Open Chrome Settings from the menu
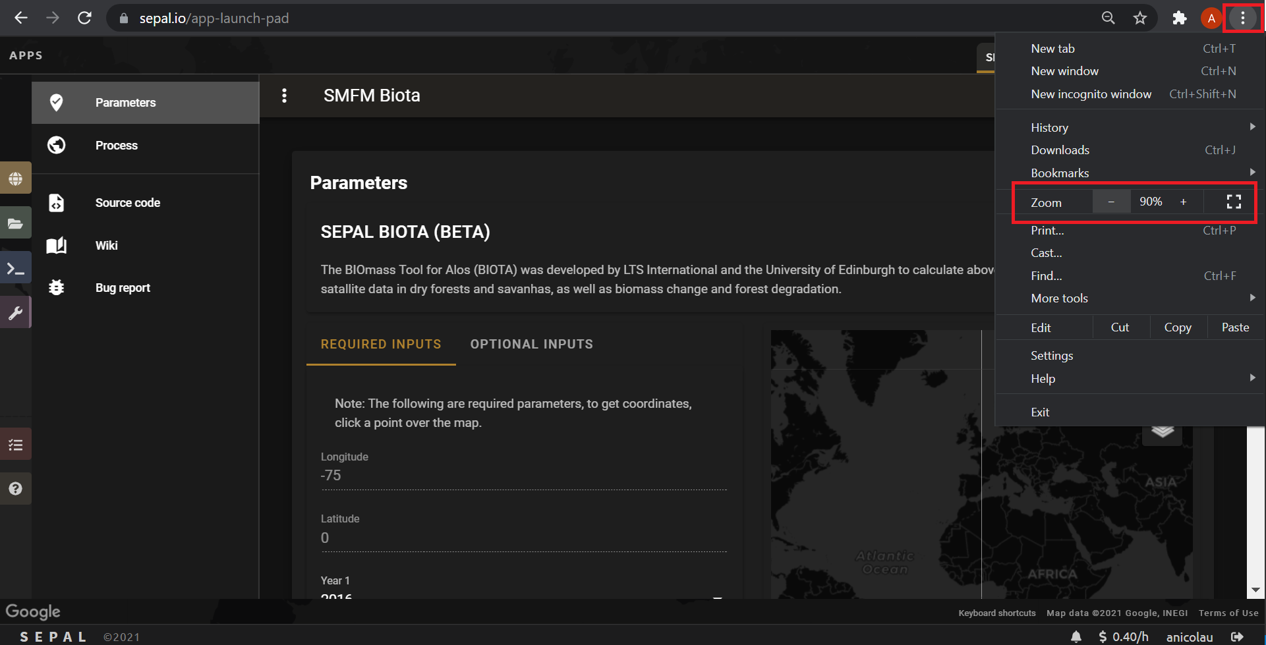 click(1130, 356)
